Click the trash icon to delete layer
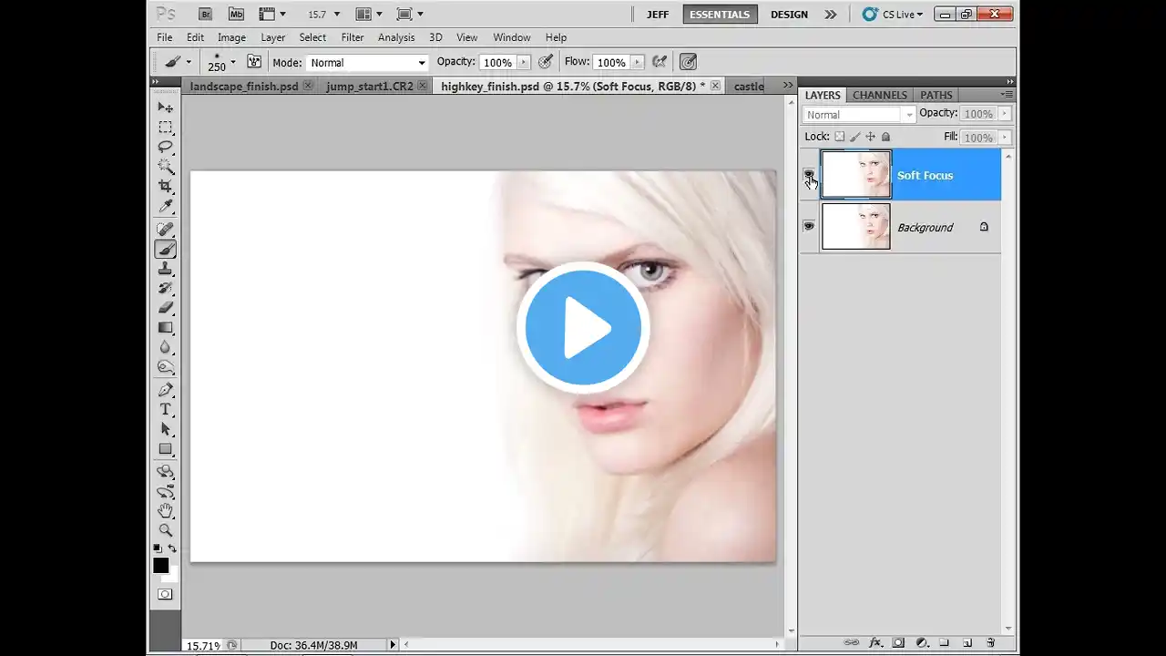The image size is (1166, 656). coord(990,643)
